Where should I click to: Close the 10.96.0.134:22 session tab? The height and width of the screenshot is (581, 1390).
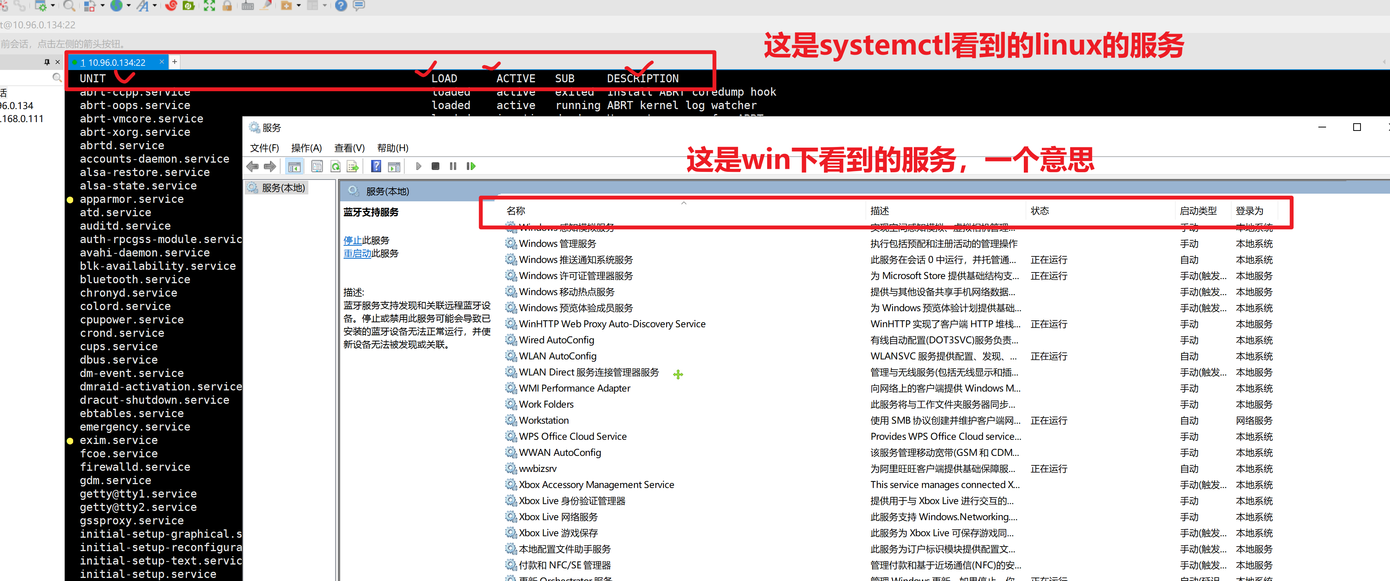161,62
